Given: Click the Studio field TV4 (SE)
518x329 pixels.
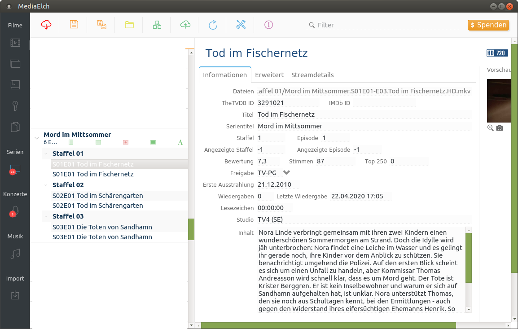Looking at the screenshot, I should point(364,219).
